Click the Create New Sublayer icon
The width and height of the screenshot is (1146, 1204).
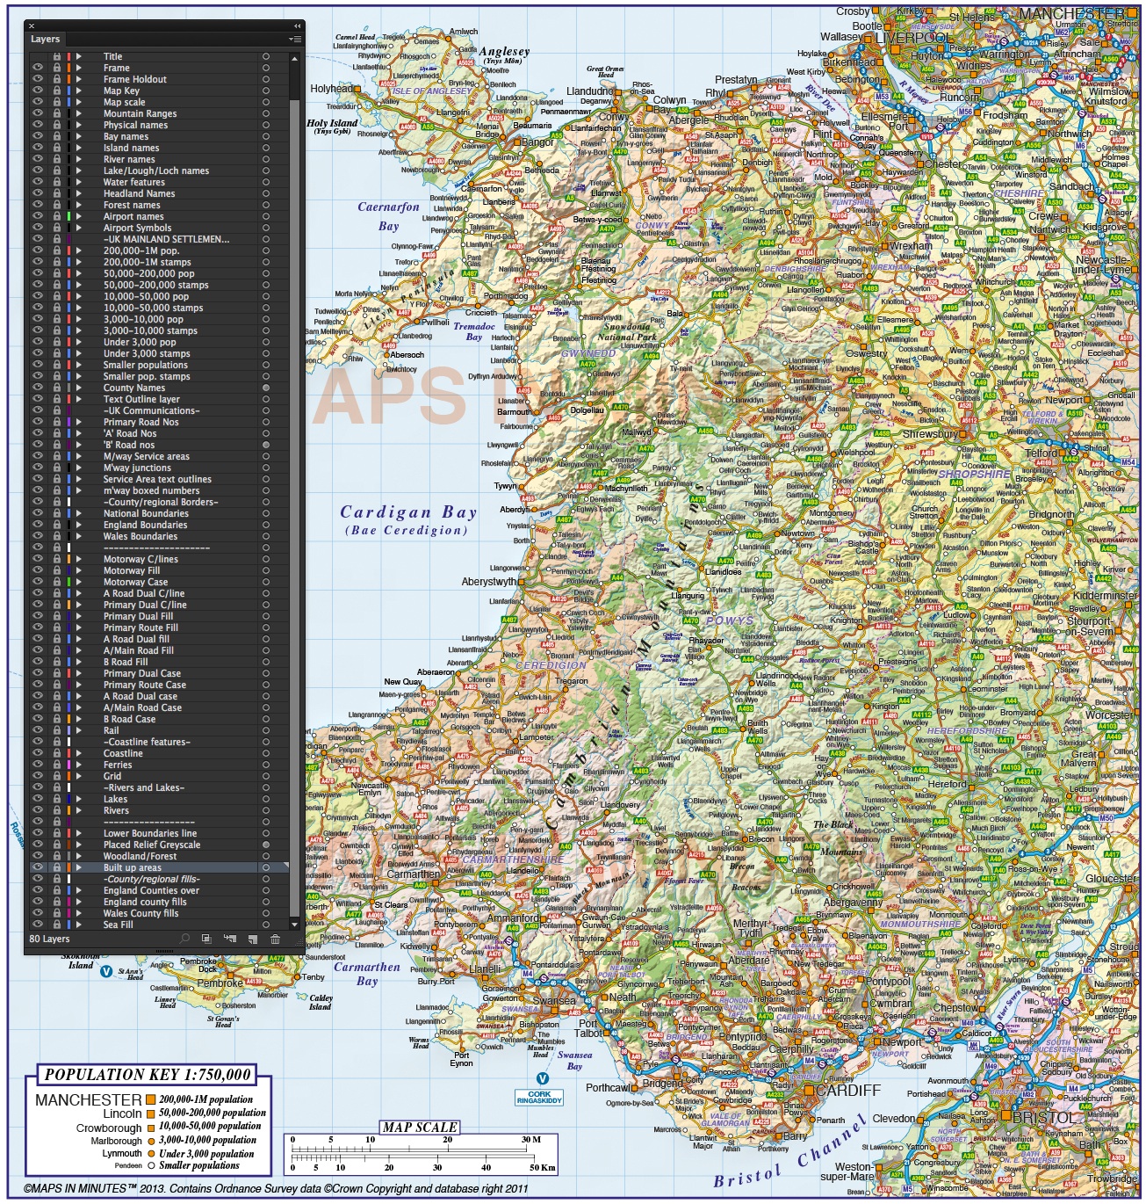point(231,939)
